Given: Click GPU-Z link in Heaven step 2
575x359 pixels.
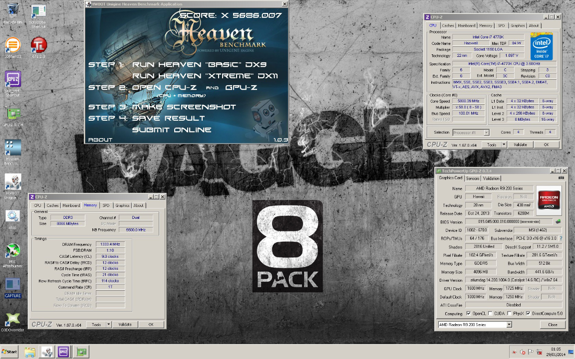Looking at the screenshot, I should coord(241,88).
